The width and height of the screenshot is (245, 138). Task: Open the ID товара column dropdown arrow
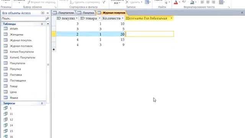tap(100, 18)
